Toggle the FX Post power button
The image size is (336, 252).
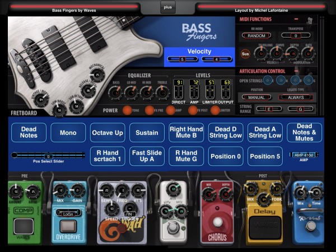(193, 110)
